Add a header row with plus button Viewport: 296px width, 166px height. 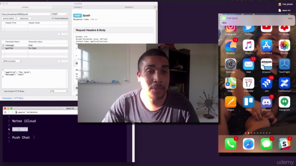tap(61, 34)
